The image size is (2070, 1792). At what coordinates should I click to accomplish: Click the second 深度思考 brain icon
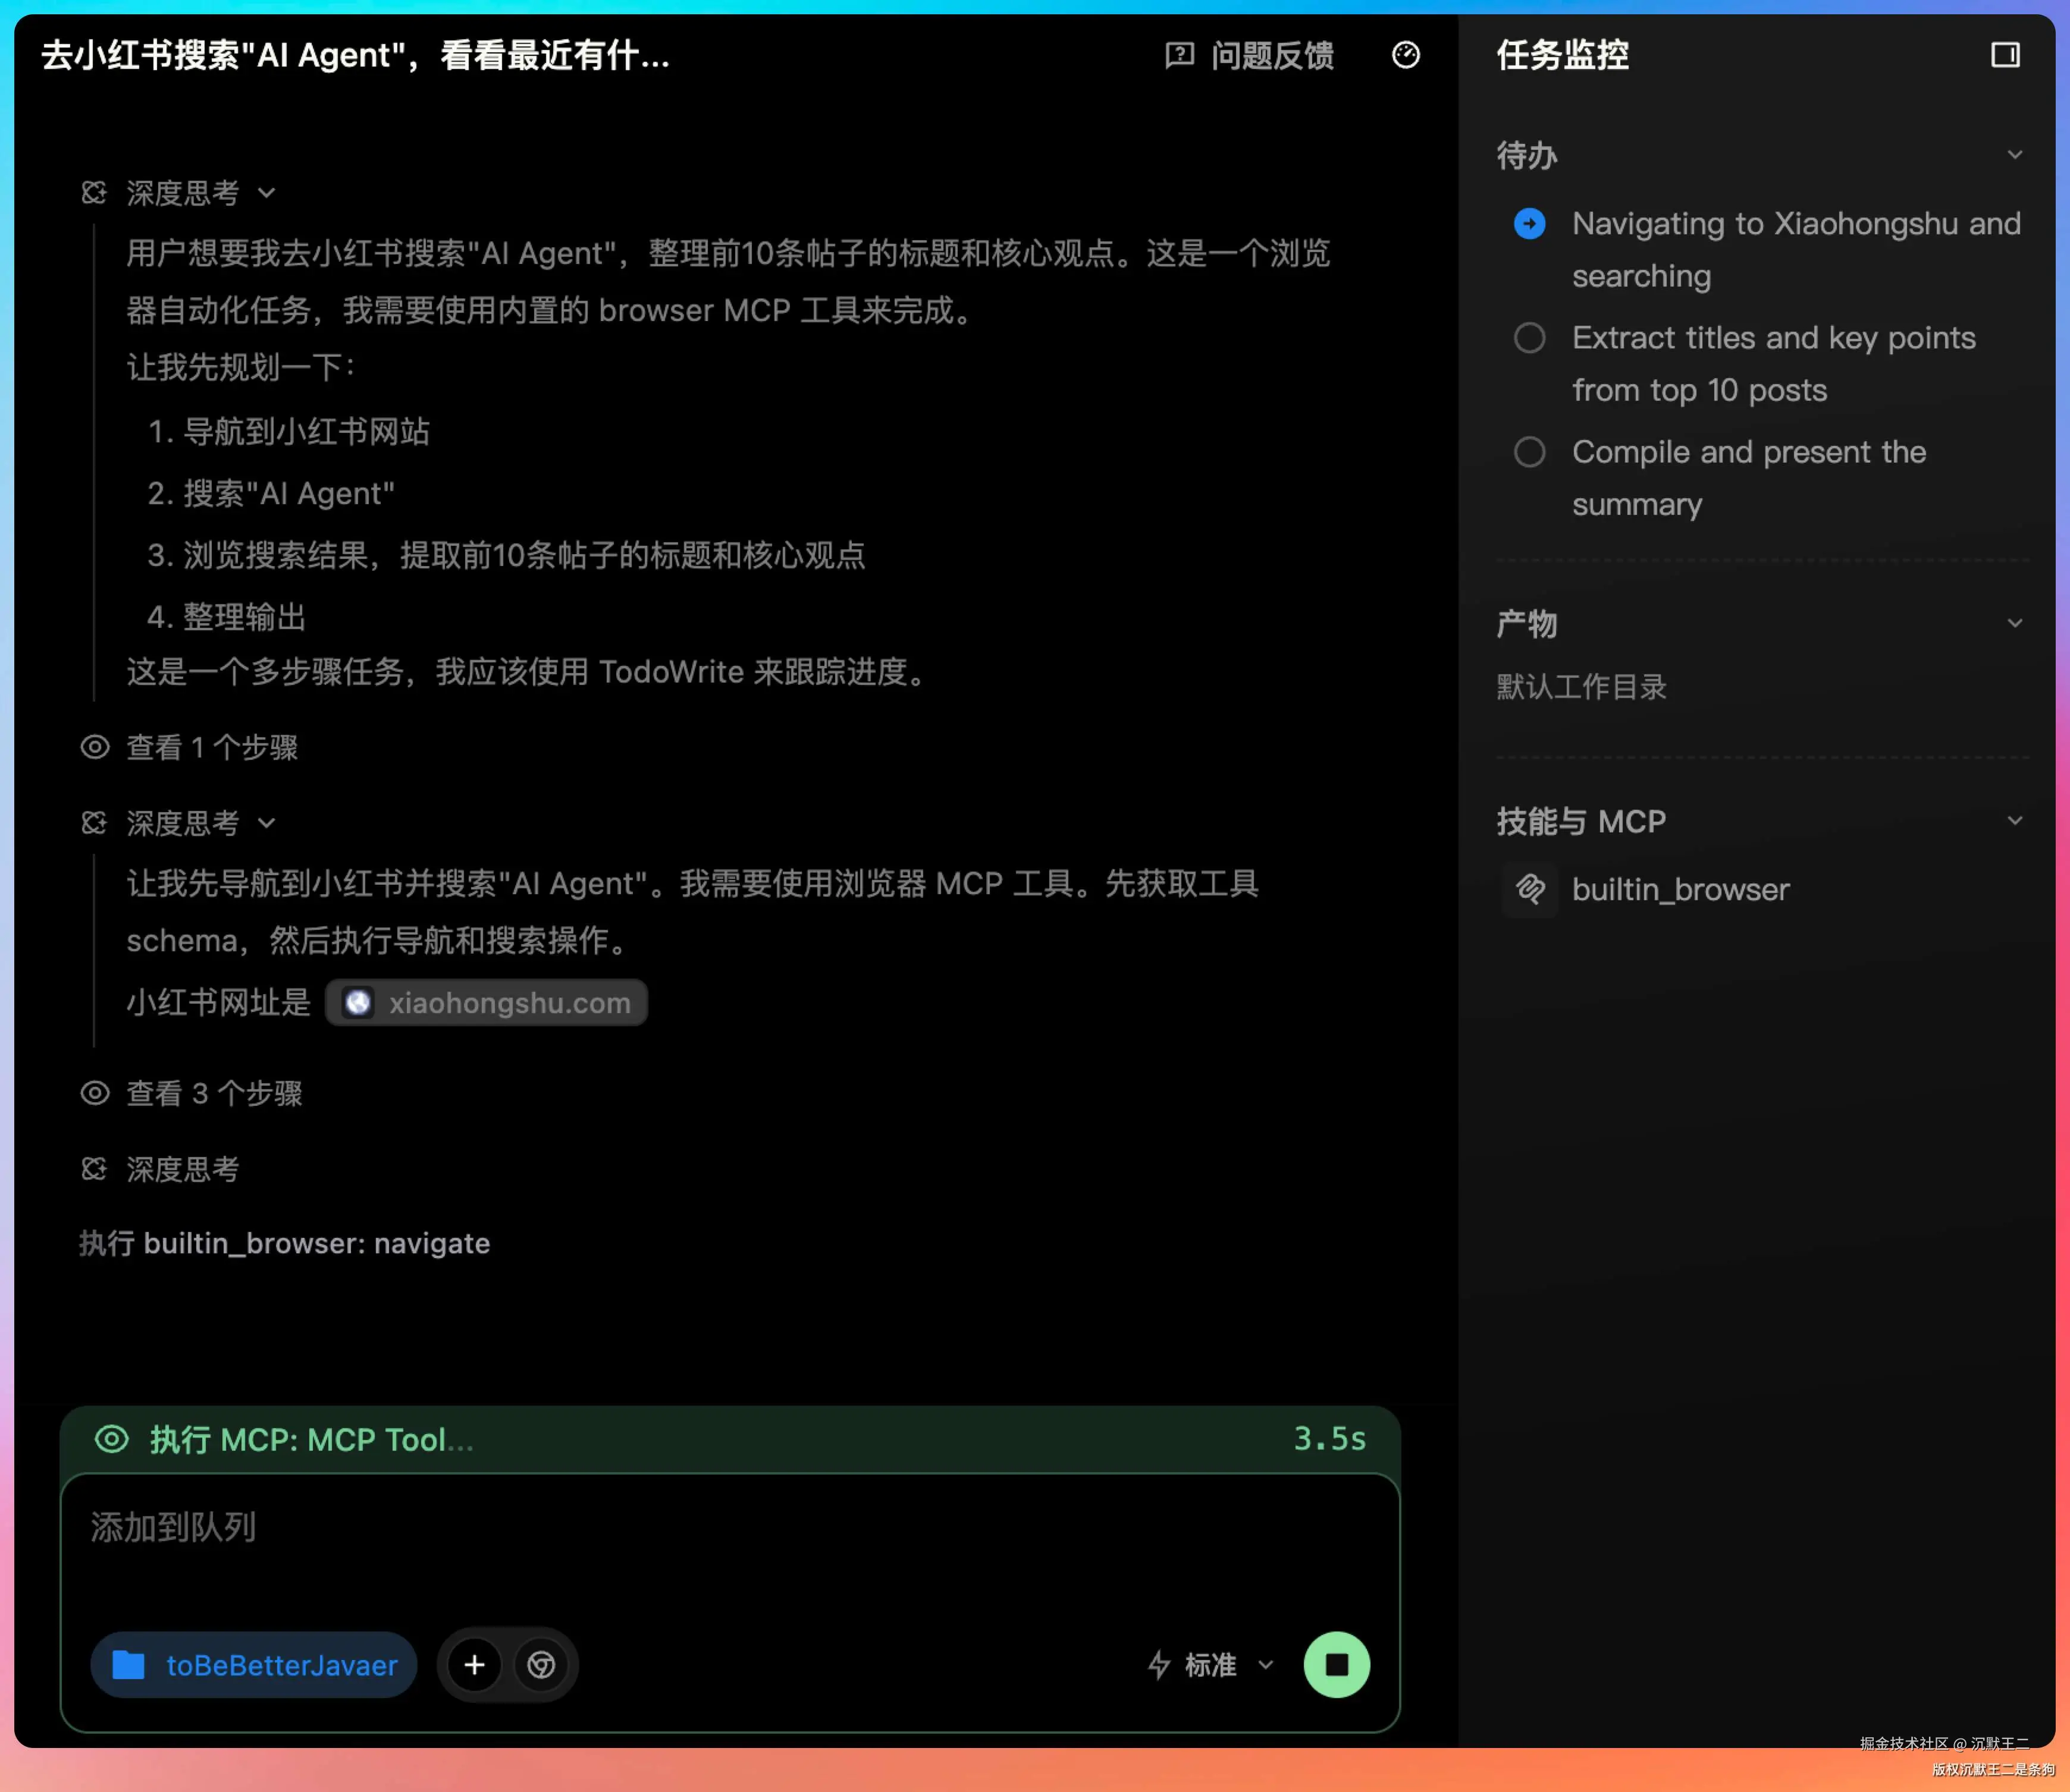point(94,823)
